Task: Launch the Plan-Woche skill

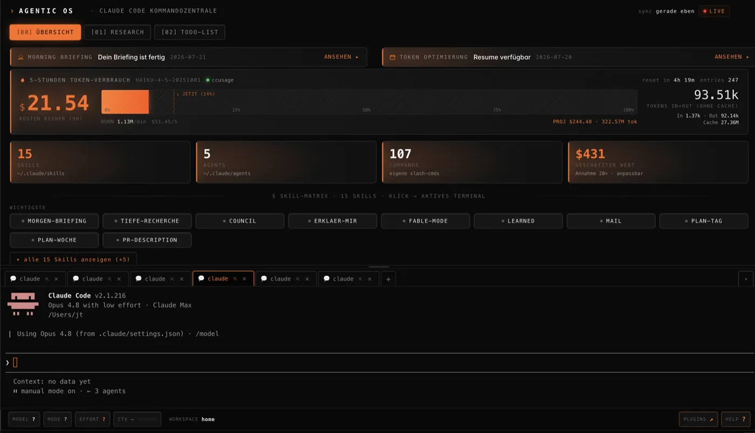Action: pos(54,240)
